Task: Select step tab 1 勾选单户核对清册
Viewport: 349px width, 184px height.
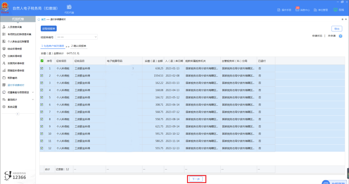Action: [53, 46]
